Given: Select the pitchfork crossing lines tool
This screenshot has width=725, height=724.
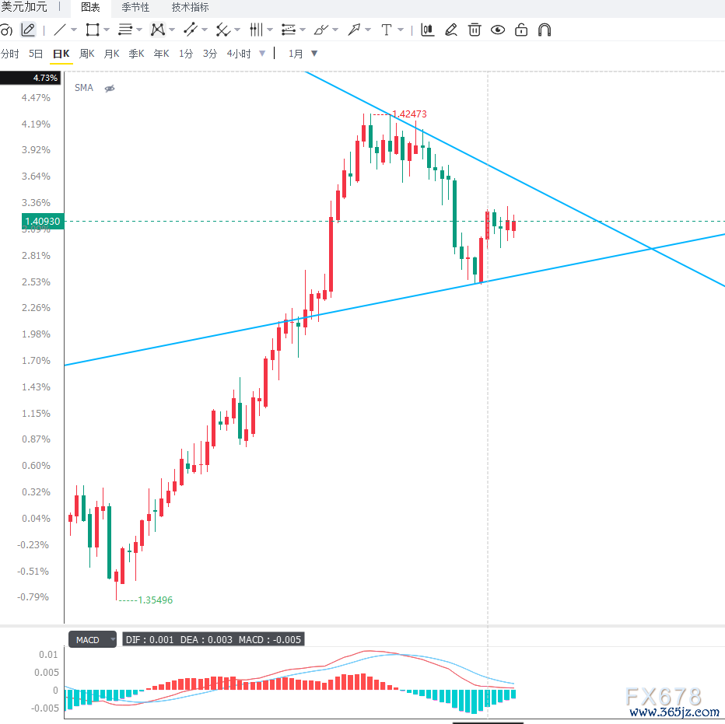Looking at the screenshot, I should coord(222,30).
